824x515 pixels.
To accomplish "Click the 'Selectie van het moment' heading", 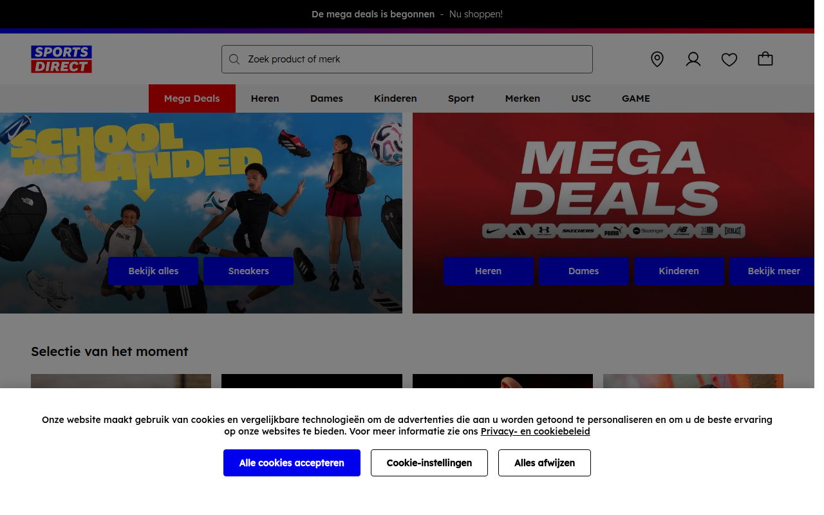I will [109, 351].
